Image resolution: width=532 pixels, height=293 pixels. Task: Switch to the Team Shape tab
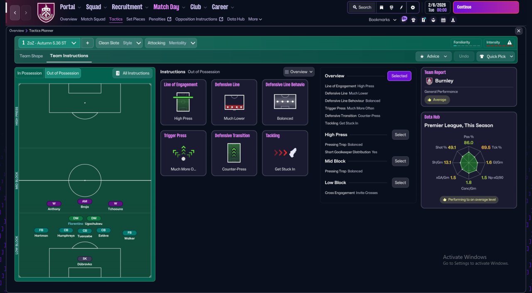(31, 56)
